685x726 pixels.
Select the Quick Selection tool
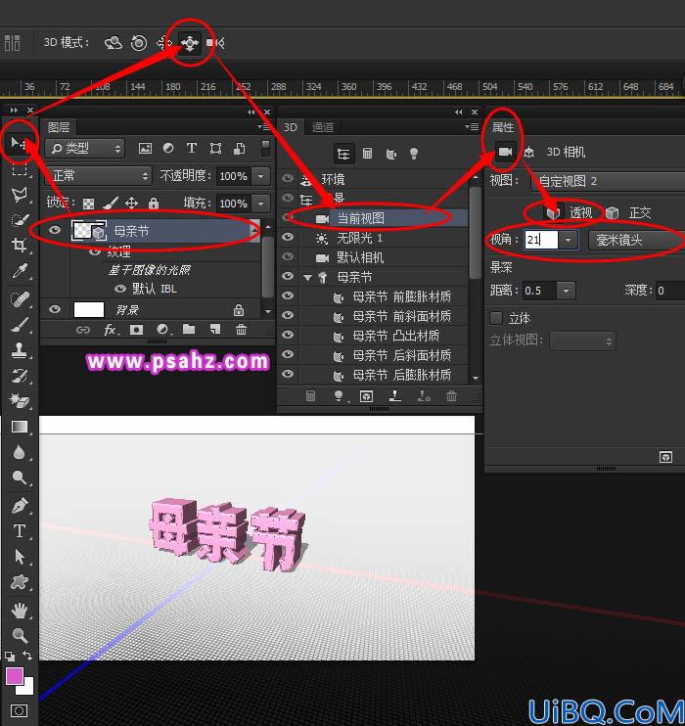pyautogui.click(x=19, y=219)
